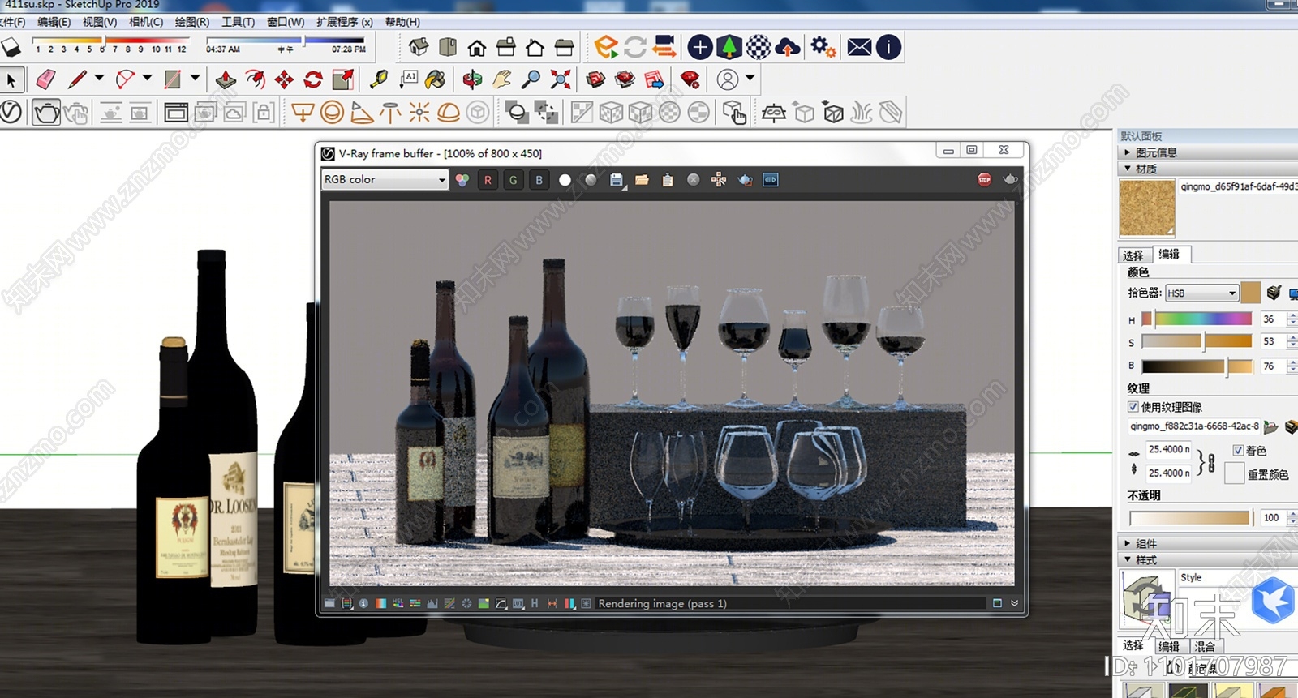This screenshot has width=1298, height=698.
Task: Uncheck the 着色 colorize checkbox
Action: point(1238,450)
